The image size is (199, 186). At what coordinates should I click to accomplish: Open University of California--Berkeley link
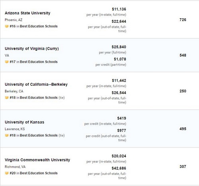(36, 84)
